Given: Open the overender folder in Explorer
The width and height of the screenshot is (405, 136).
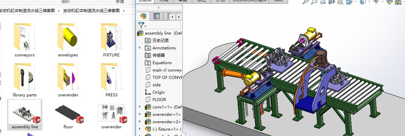Looking at the screenshot, I should (x=68, y=80).
